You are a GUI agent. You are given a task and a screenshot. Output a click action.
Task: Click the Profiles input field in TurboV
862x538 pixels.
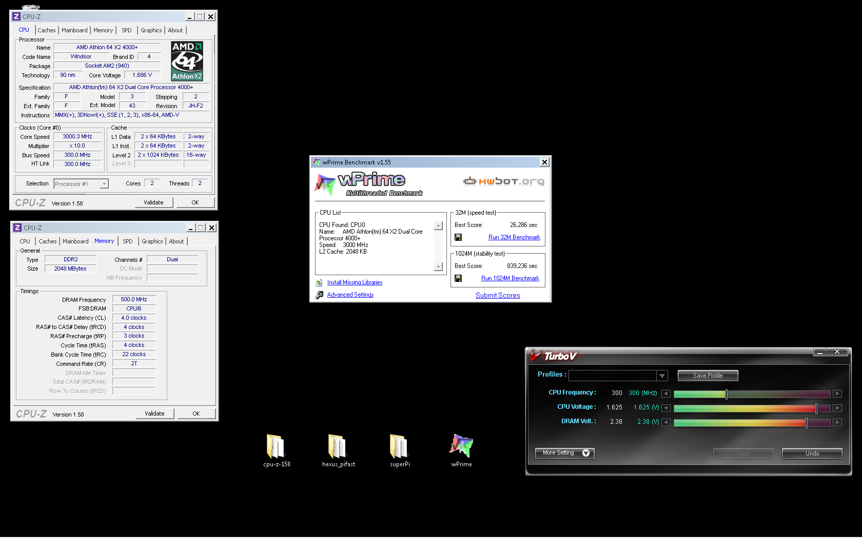point(612,376)
